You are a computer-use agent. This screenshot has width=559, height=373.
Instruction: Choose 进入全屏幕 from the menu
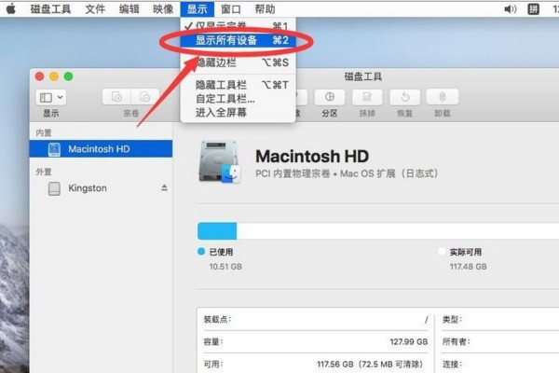coord(238,113)
